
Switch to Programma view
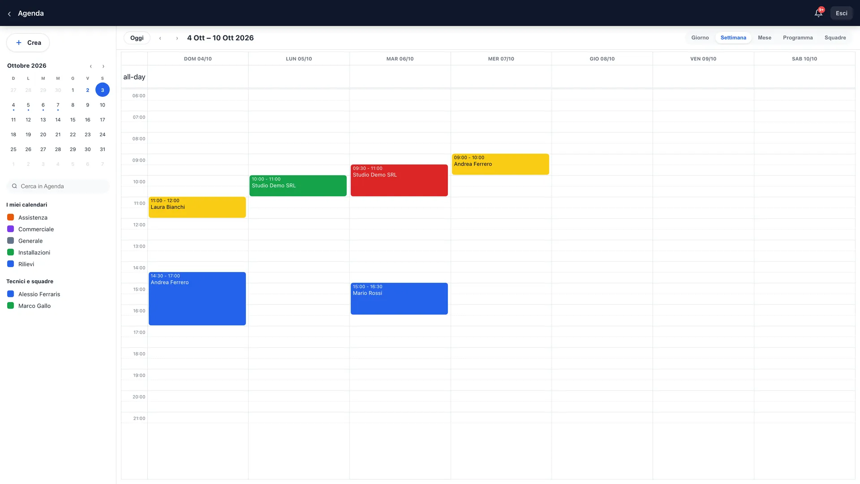pyautogui.click(x=798, y=38)
